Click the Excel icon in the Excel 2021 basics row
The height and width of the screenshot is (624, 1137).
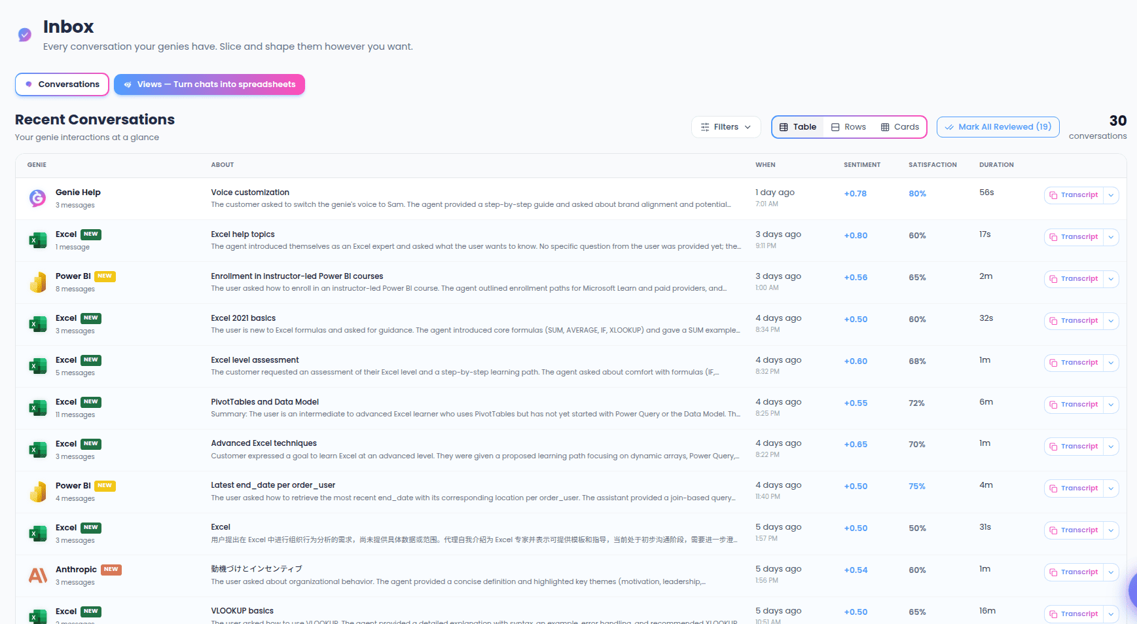tap(38, 324)
